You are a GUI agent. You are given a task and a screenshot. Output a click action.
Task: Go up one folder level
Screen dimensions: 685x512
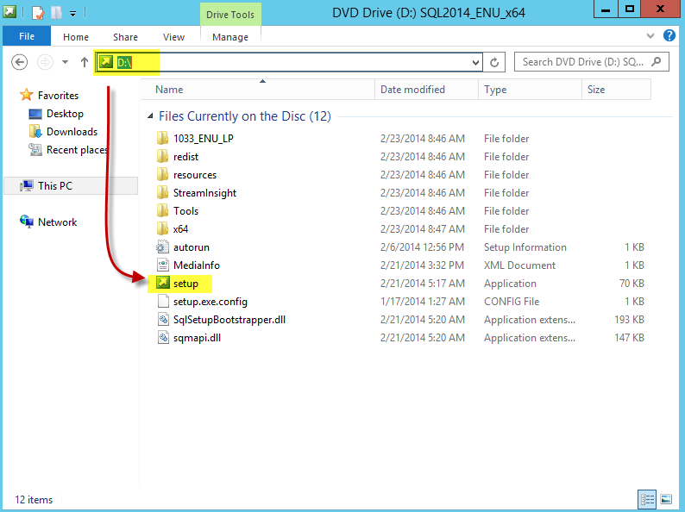(85, 62)
